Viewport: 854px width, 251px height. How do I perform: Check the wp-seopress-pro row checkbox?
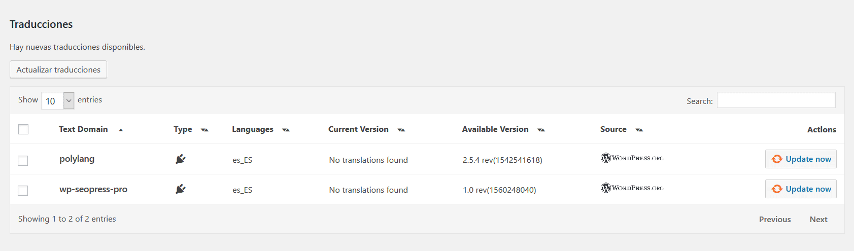tap(23, 191)
